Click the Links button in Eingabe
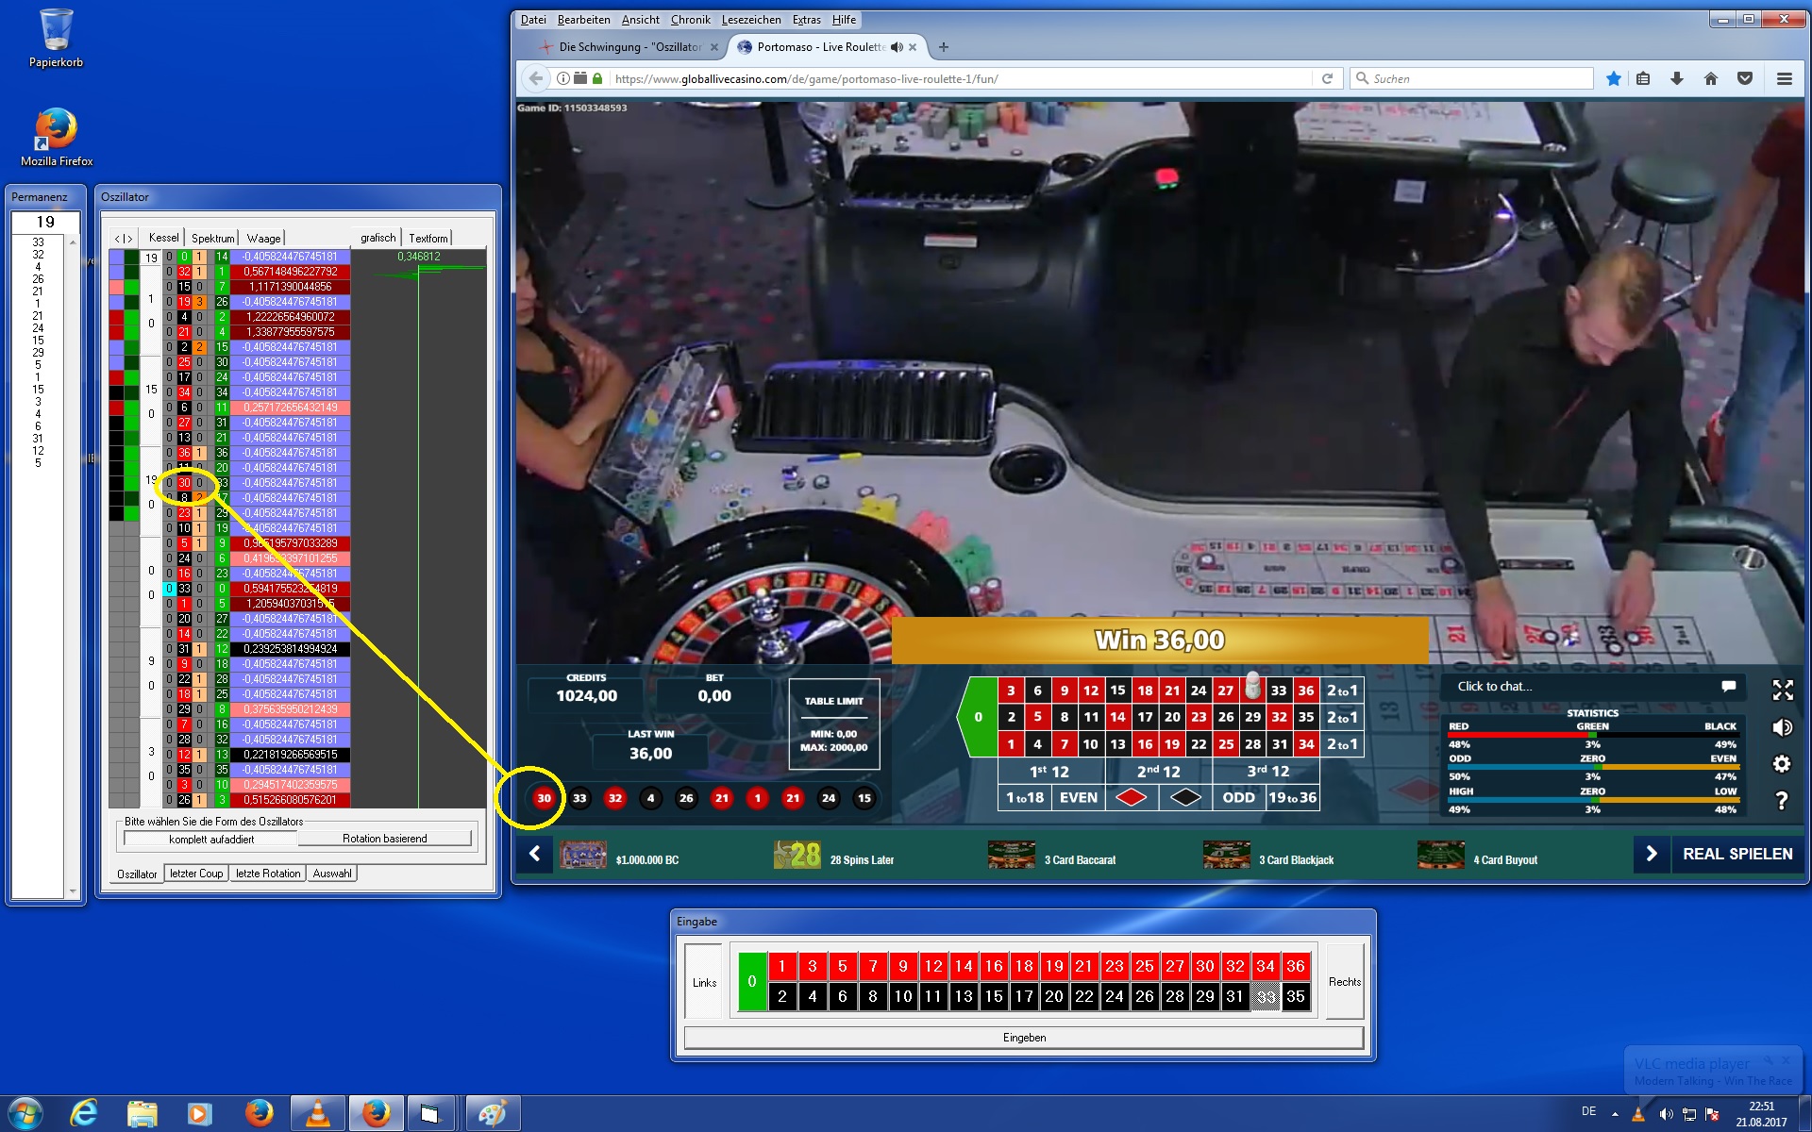The image size is (1812, 1132). 704,982
